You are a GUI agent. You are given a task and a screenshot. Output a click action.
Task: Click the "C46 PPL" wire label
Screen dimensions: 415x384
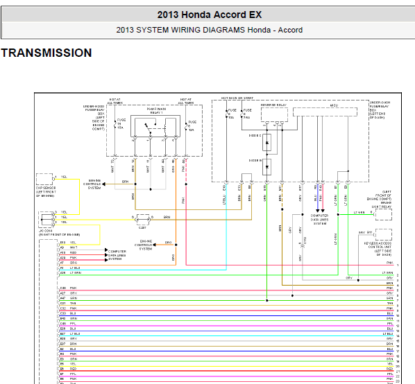click(68, 324)
